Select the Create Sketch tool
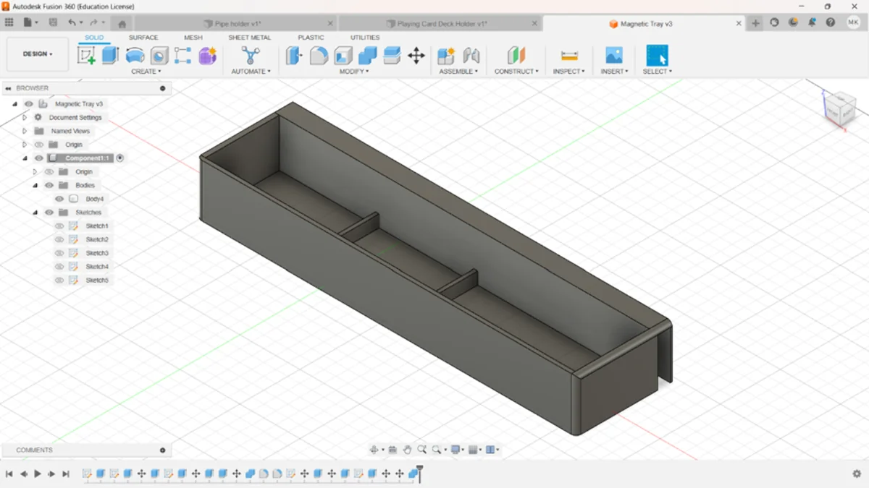The image size is (869, 488). coord(86,56)
